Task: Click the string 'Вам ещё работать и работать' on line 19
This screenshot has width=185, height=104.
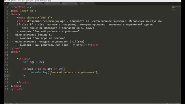Action: [72, 72]
